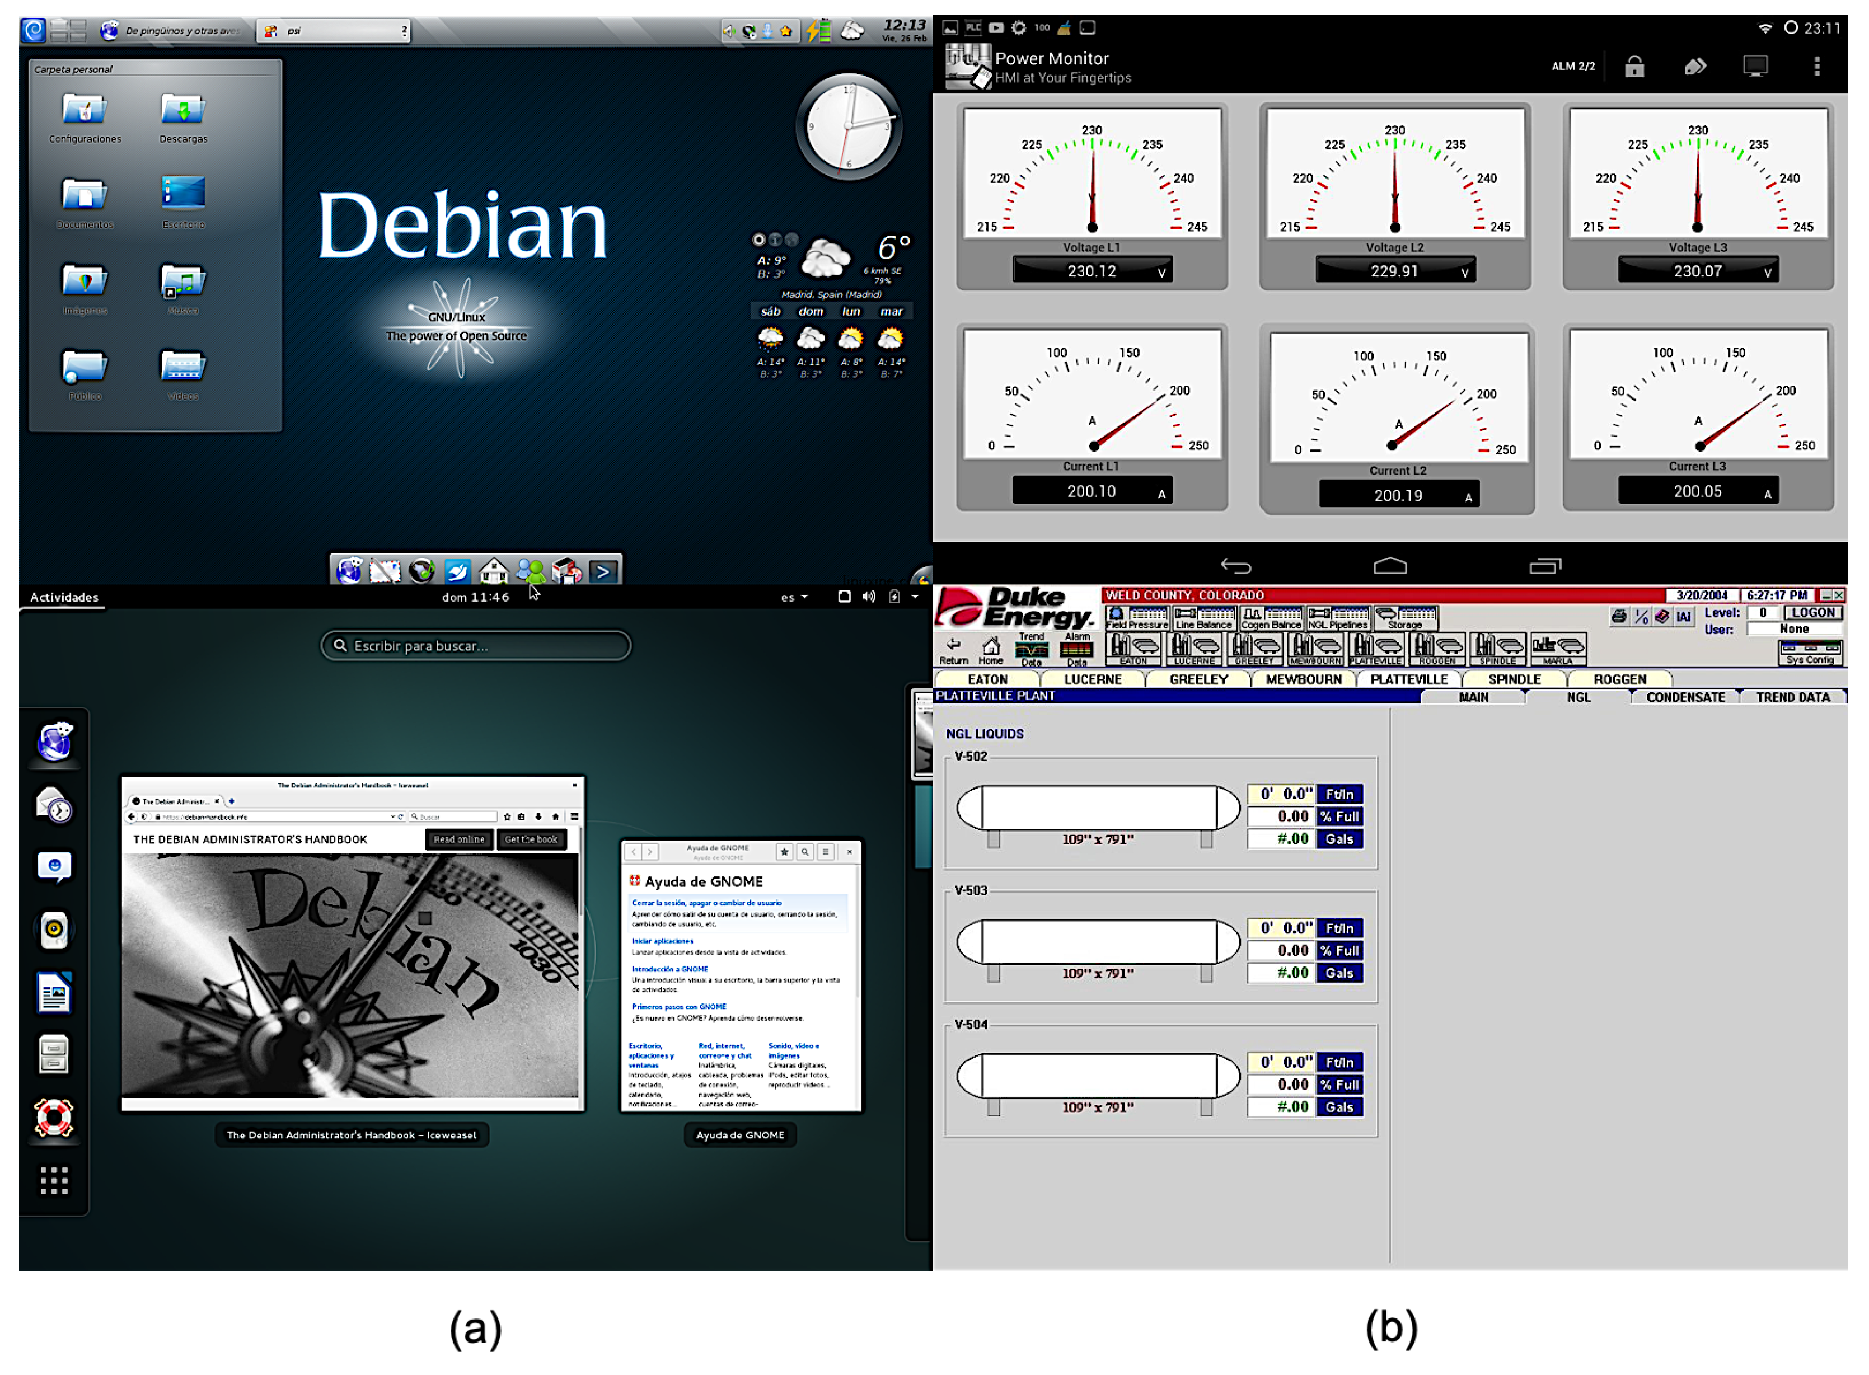The width and height of the screenshot is (1869, 1375).
Task: Tap the Android recent apps button
Action: click(x=1545, y=566)
